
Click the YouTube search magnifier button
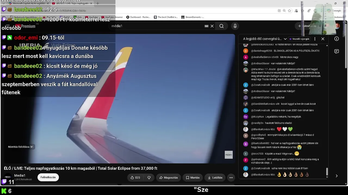tap(222, 26)
